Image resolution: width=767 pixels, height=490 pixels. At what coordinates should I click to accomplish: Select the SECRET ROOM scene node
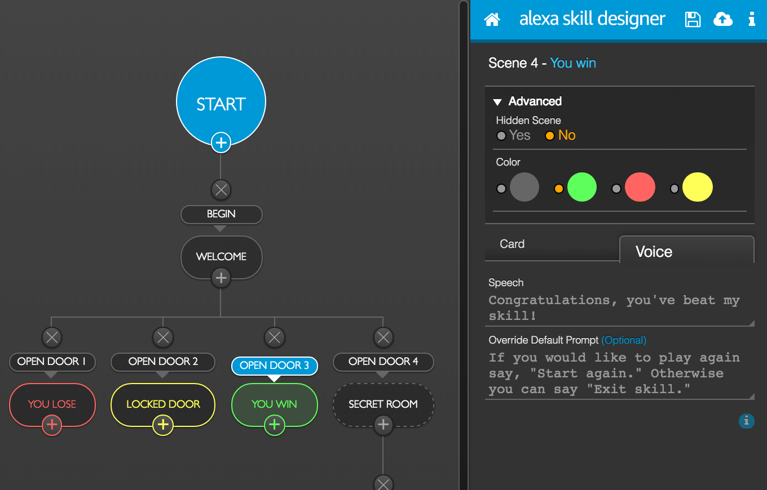[383, 404]
